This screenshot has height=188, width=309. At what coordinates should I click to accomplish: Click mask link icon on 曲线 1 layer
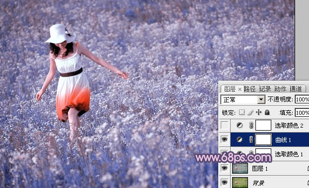tap(251, 140)
